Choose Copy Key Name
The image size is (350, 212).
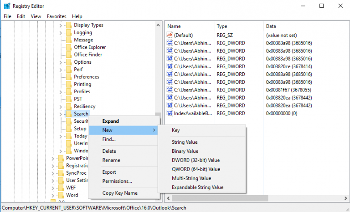124,193
